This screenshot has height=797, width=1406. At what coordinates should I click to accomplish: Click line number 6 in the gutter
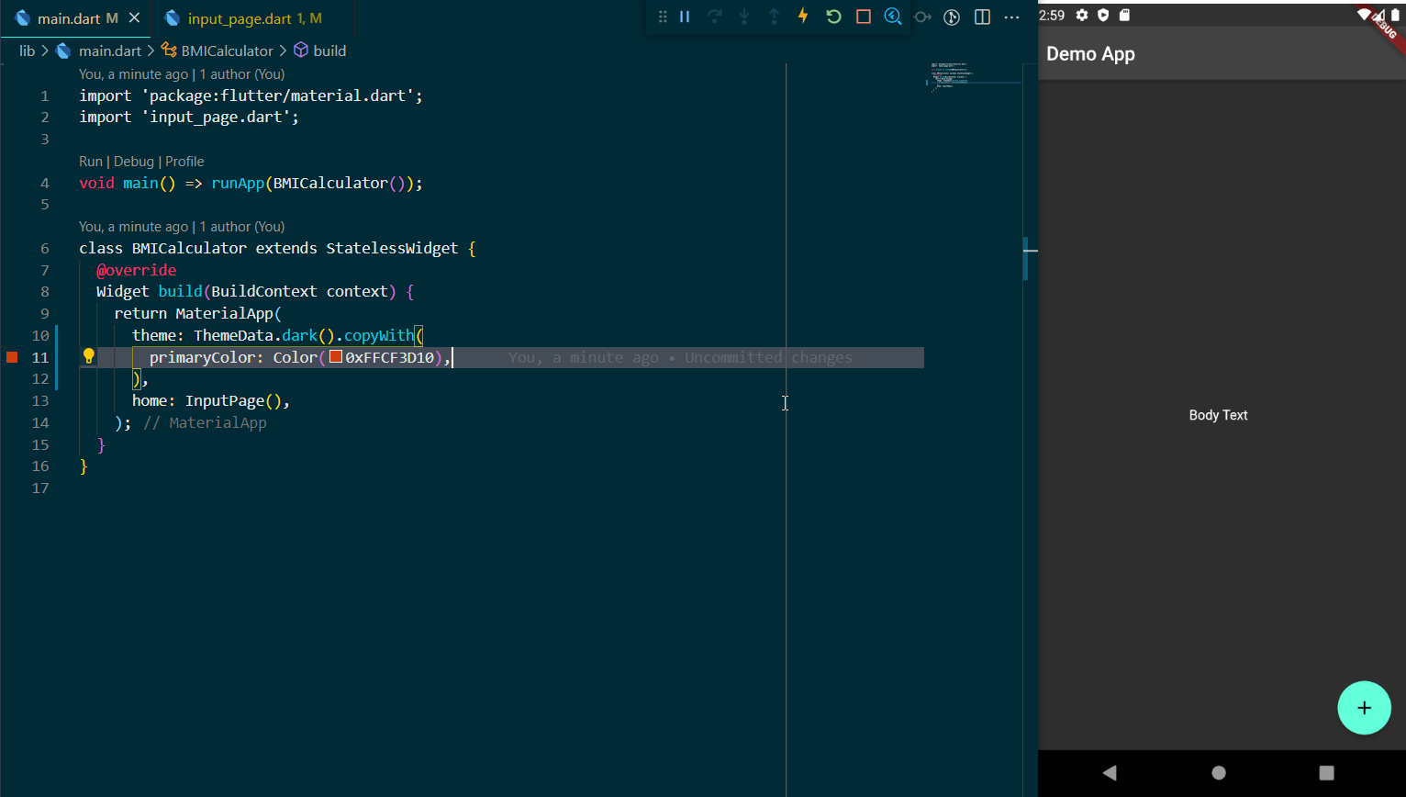pos(45,248)
